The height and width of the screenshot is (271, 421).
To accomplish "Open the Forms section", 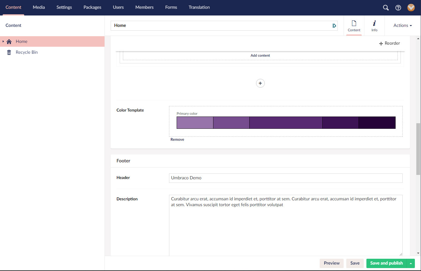I will 171,7.
